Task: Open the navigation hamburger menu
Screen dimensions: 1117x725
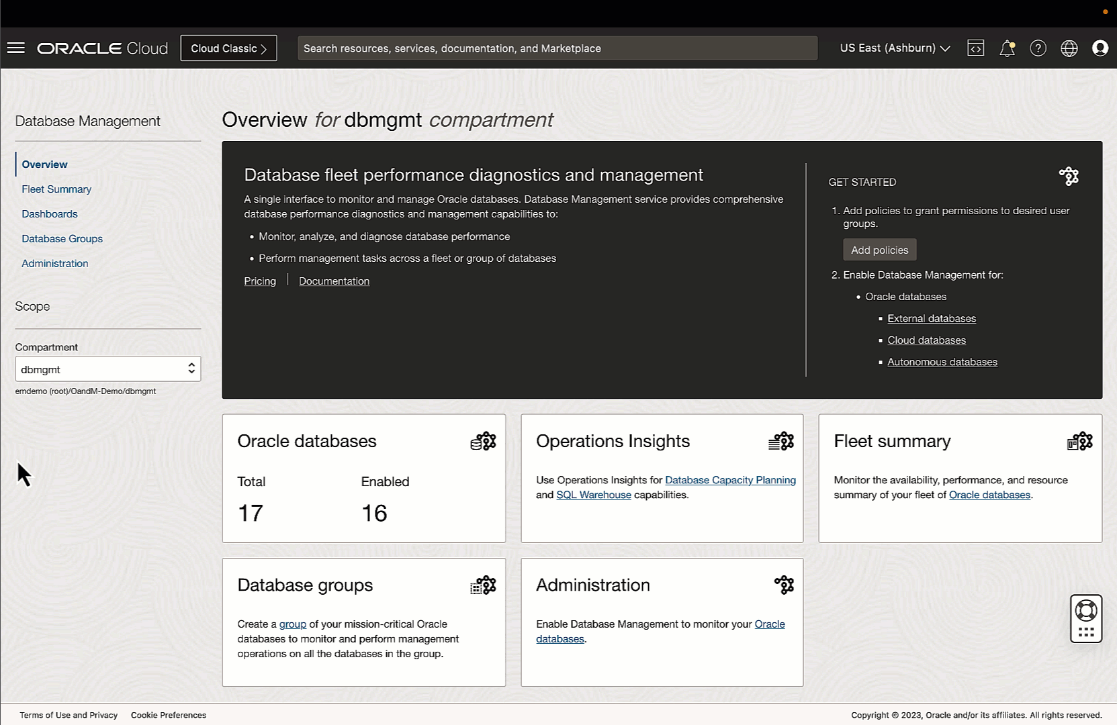Action: coord(15,48)
